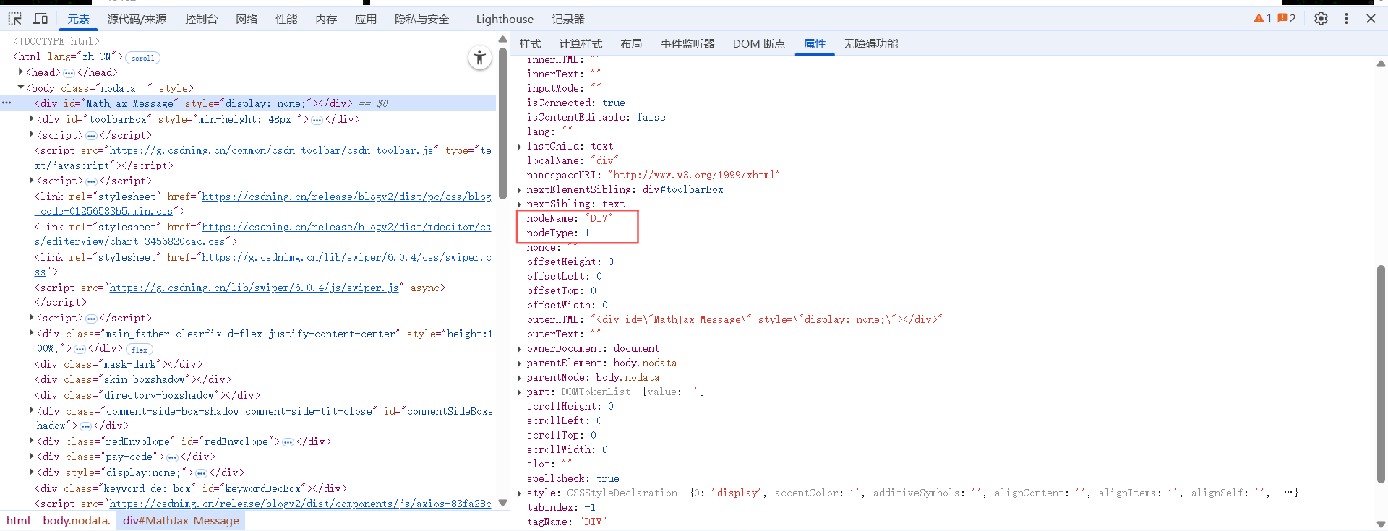The width and height of the screenshot is (1388, 531).
Task: Select the 属性 sidebar tab
Action: (815, 44)
